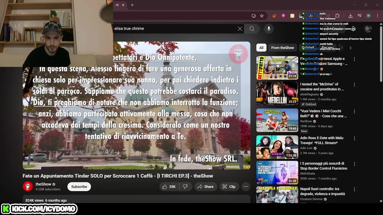Open the Chrome three-dot menu
Screen dimensions: 383x215
tap(377, 16)
